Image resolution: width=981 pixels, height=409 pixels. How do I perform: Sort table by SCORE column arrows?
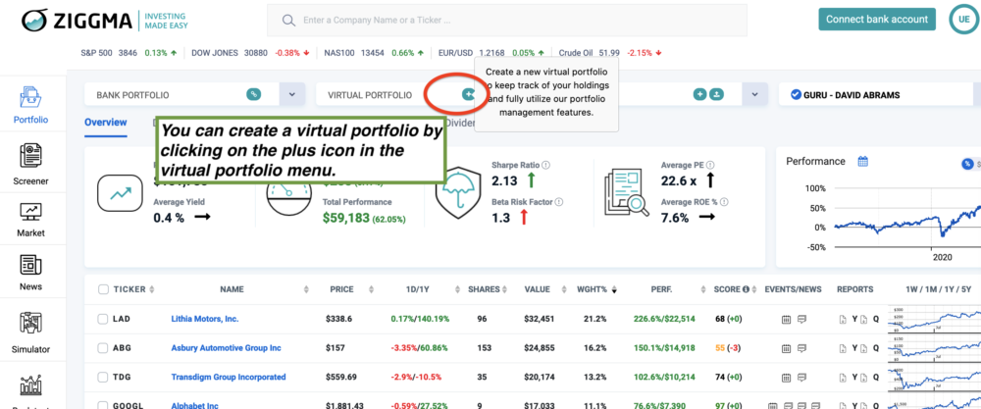[x=754, y=289]
